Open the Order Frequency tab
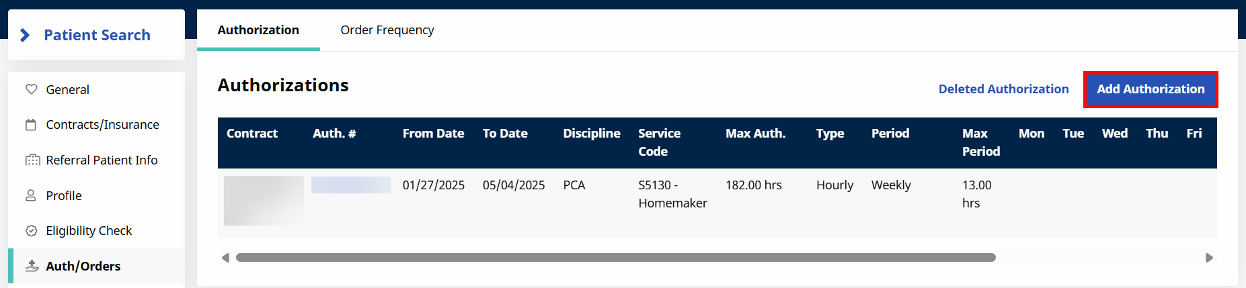1246x288 pixels. pyautogui.click(x=387, y=30)
